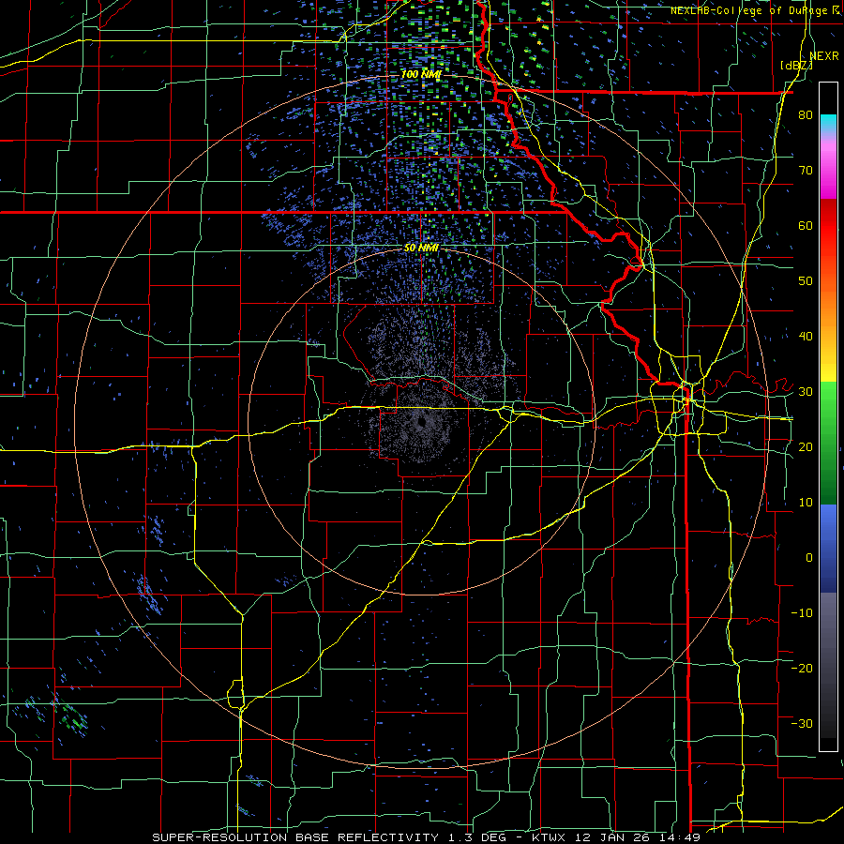Click the 40 value on the dBZ scale
This screenshot has height=844, width=844.
pos(806,337)
